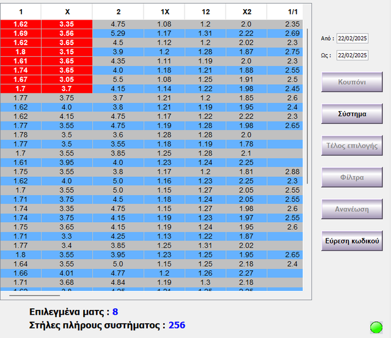
Task: Click the column header labeled 1
Action: (21, 12)
